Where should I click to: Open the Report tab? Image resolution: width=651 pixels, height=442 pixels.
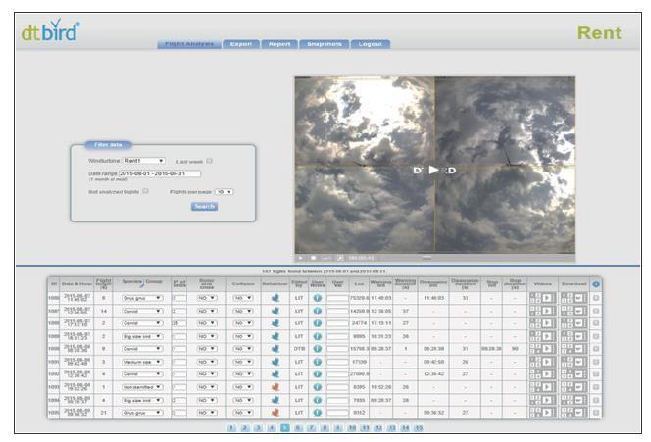[279, 44]
